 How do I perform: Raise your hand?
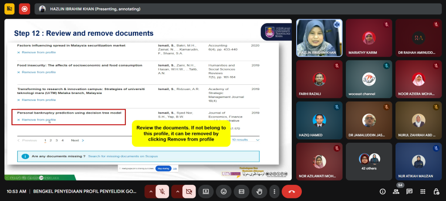(259, 191)
